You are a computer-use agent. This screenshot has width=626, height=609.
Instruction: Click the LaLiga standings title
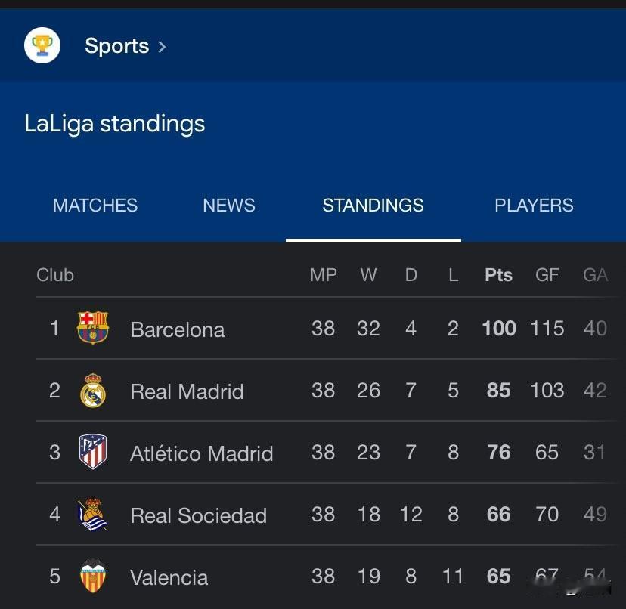115,123
